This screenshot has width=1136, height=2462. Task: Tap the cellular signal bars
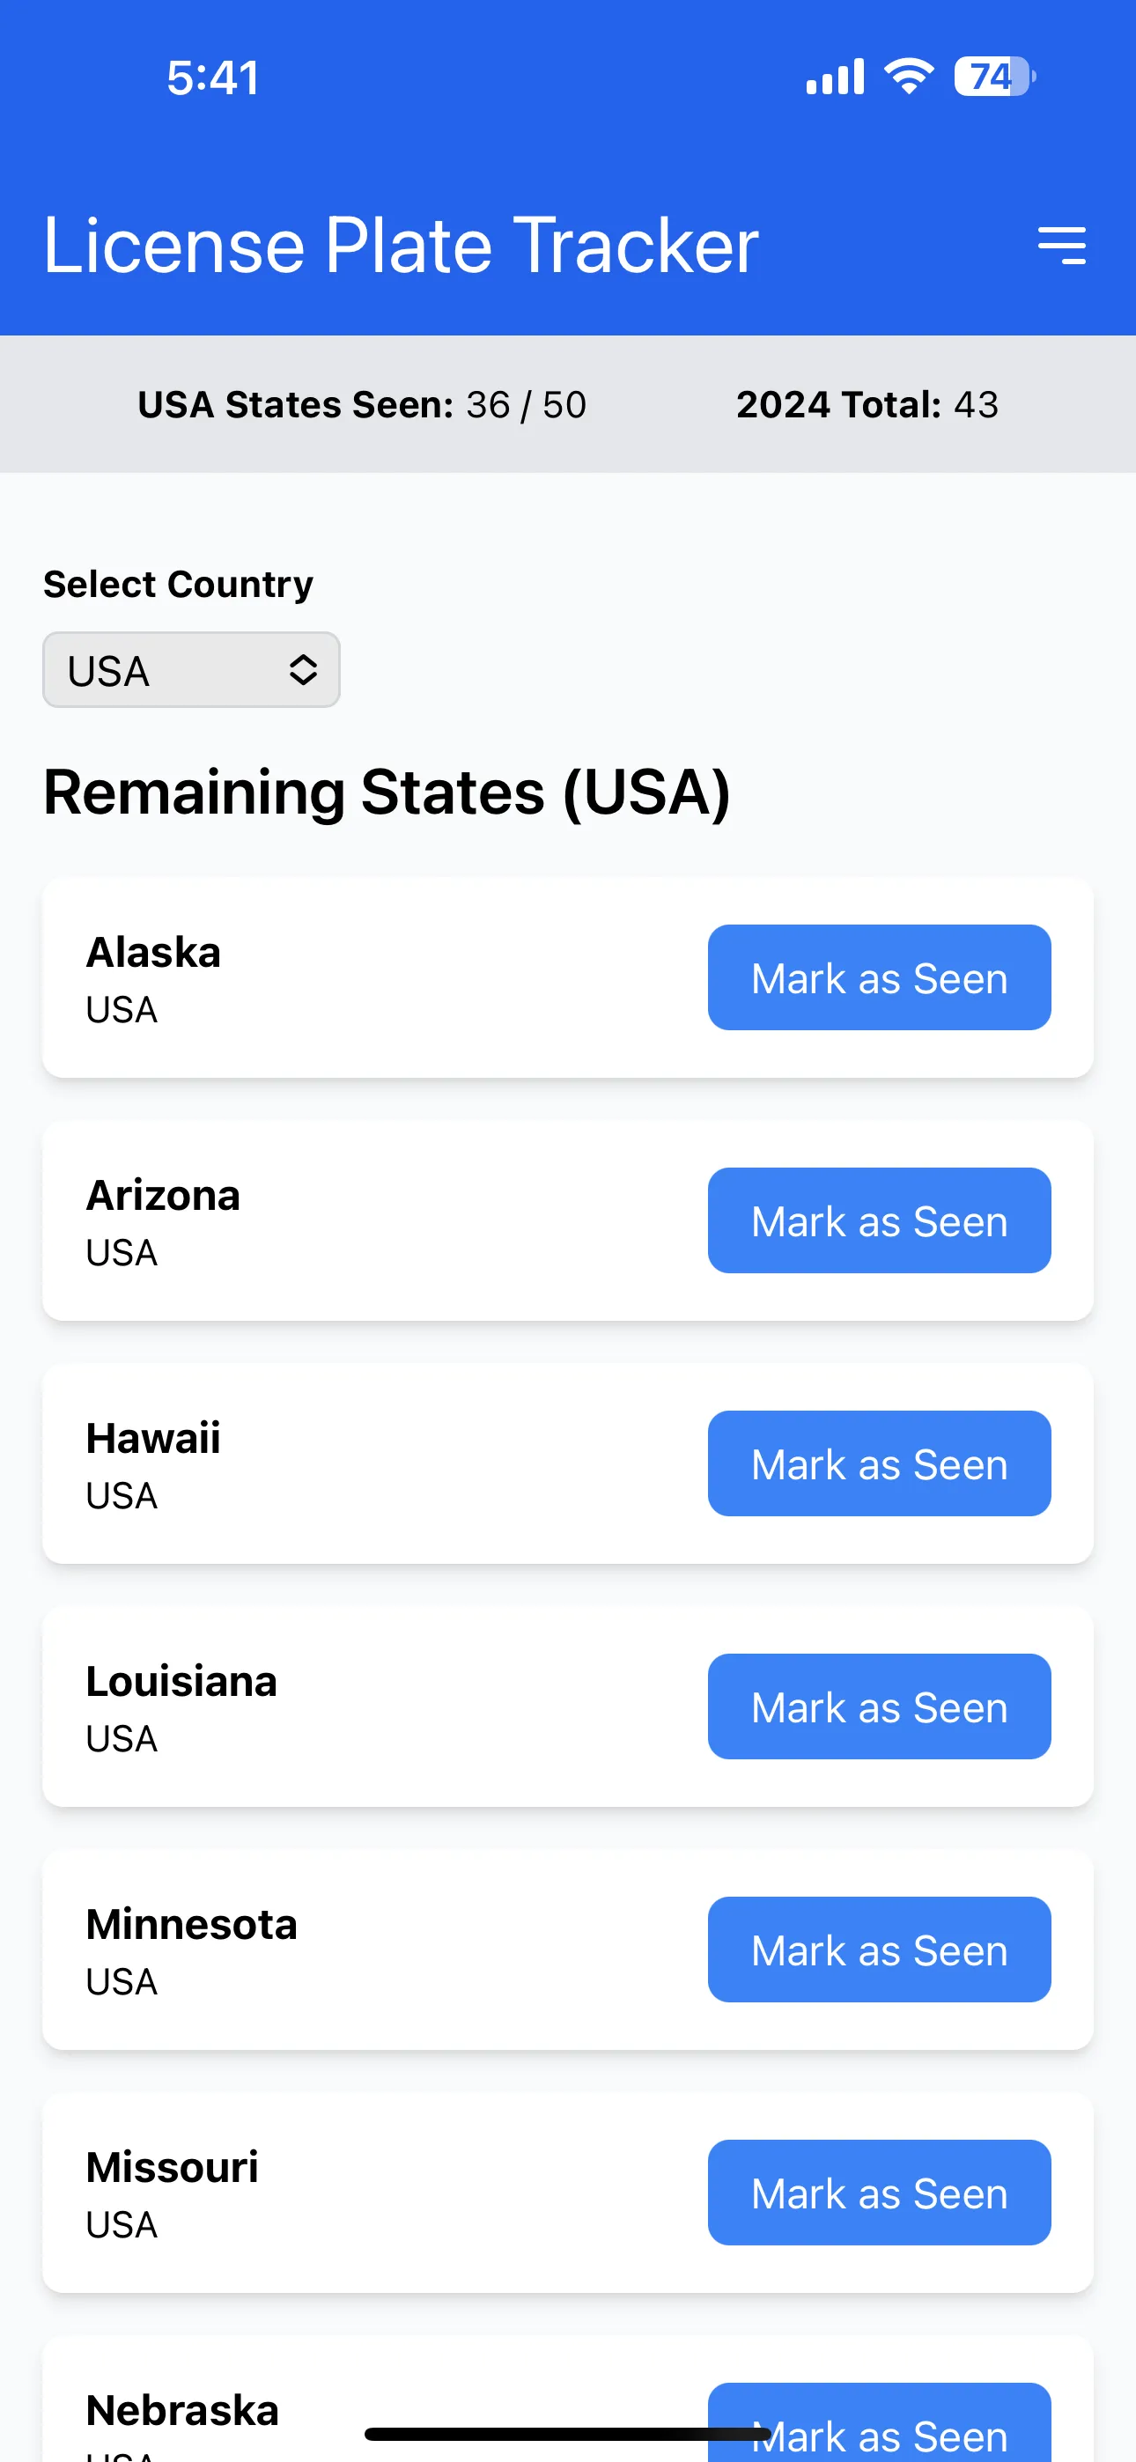835,77
